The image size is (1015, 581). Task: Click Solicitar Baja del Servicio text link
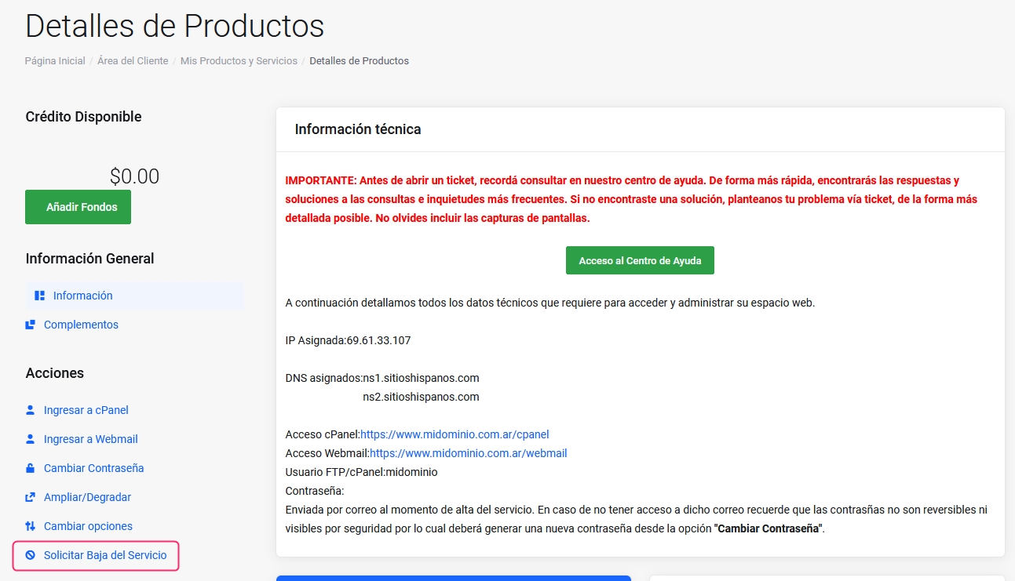(x=105, y=555)
